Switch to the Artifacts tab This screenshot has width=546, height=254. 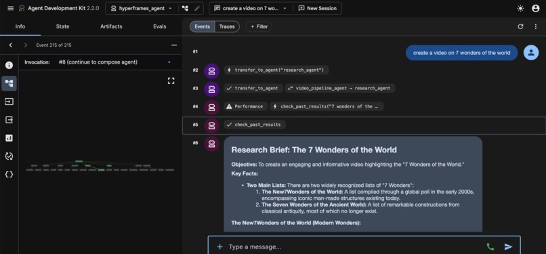click(x=111, y=26)
